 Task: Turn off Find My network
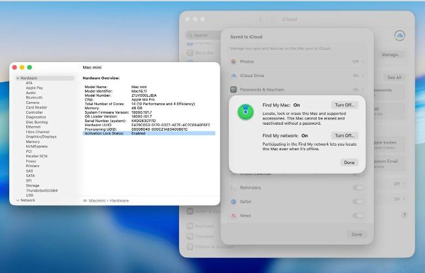(345, 135)
